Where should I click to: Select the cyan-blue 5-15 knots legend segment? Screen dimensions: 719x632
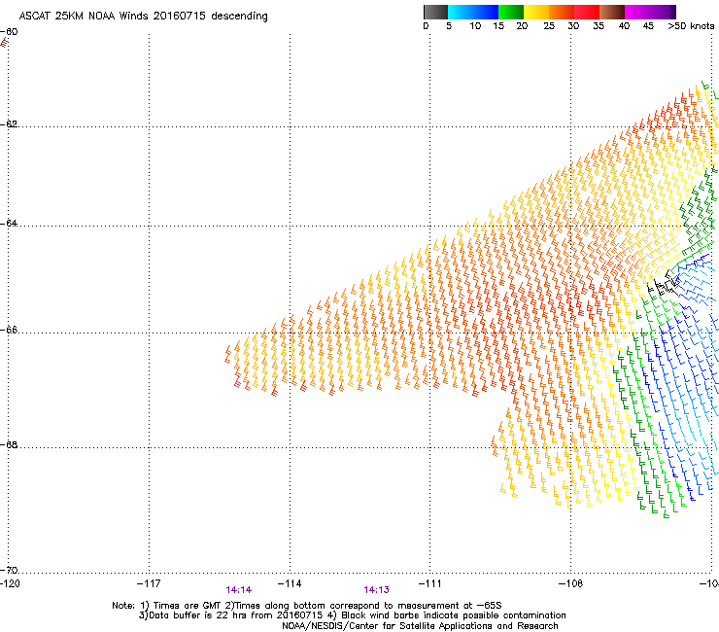pos(473,12)
